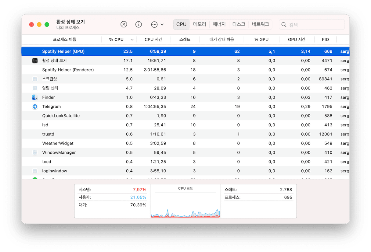
Task: Sort by the % CPU column header
Action: click(116, 40)
